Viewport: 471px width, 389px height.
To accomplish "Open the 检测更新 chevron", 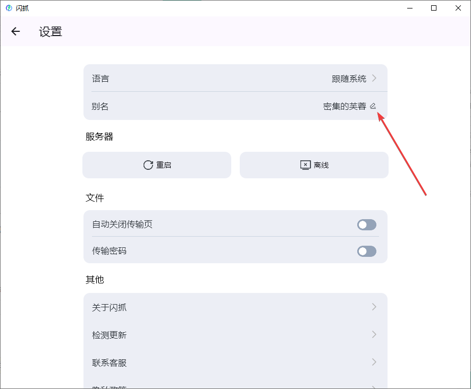I will tap(374, 335).
